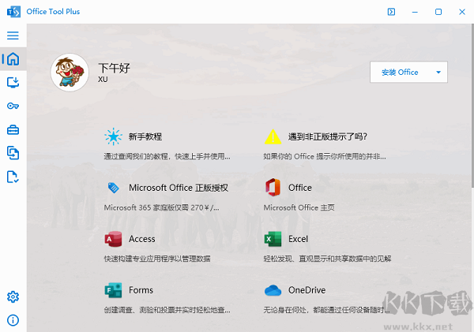Open Settings gear in sidebar
Viewport: 474px width, 332px height.
(13, 297)
